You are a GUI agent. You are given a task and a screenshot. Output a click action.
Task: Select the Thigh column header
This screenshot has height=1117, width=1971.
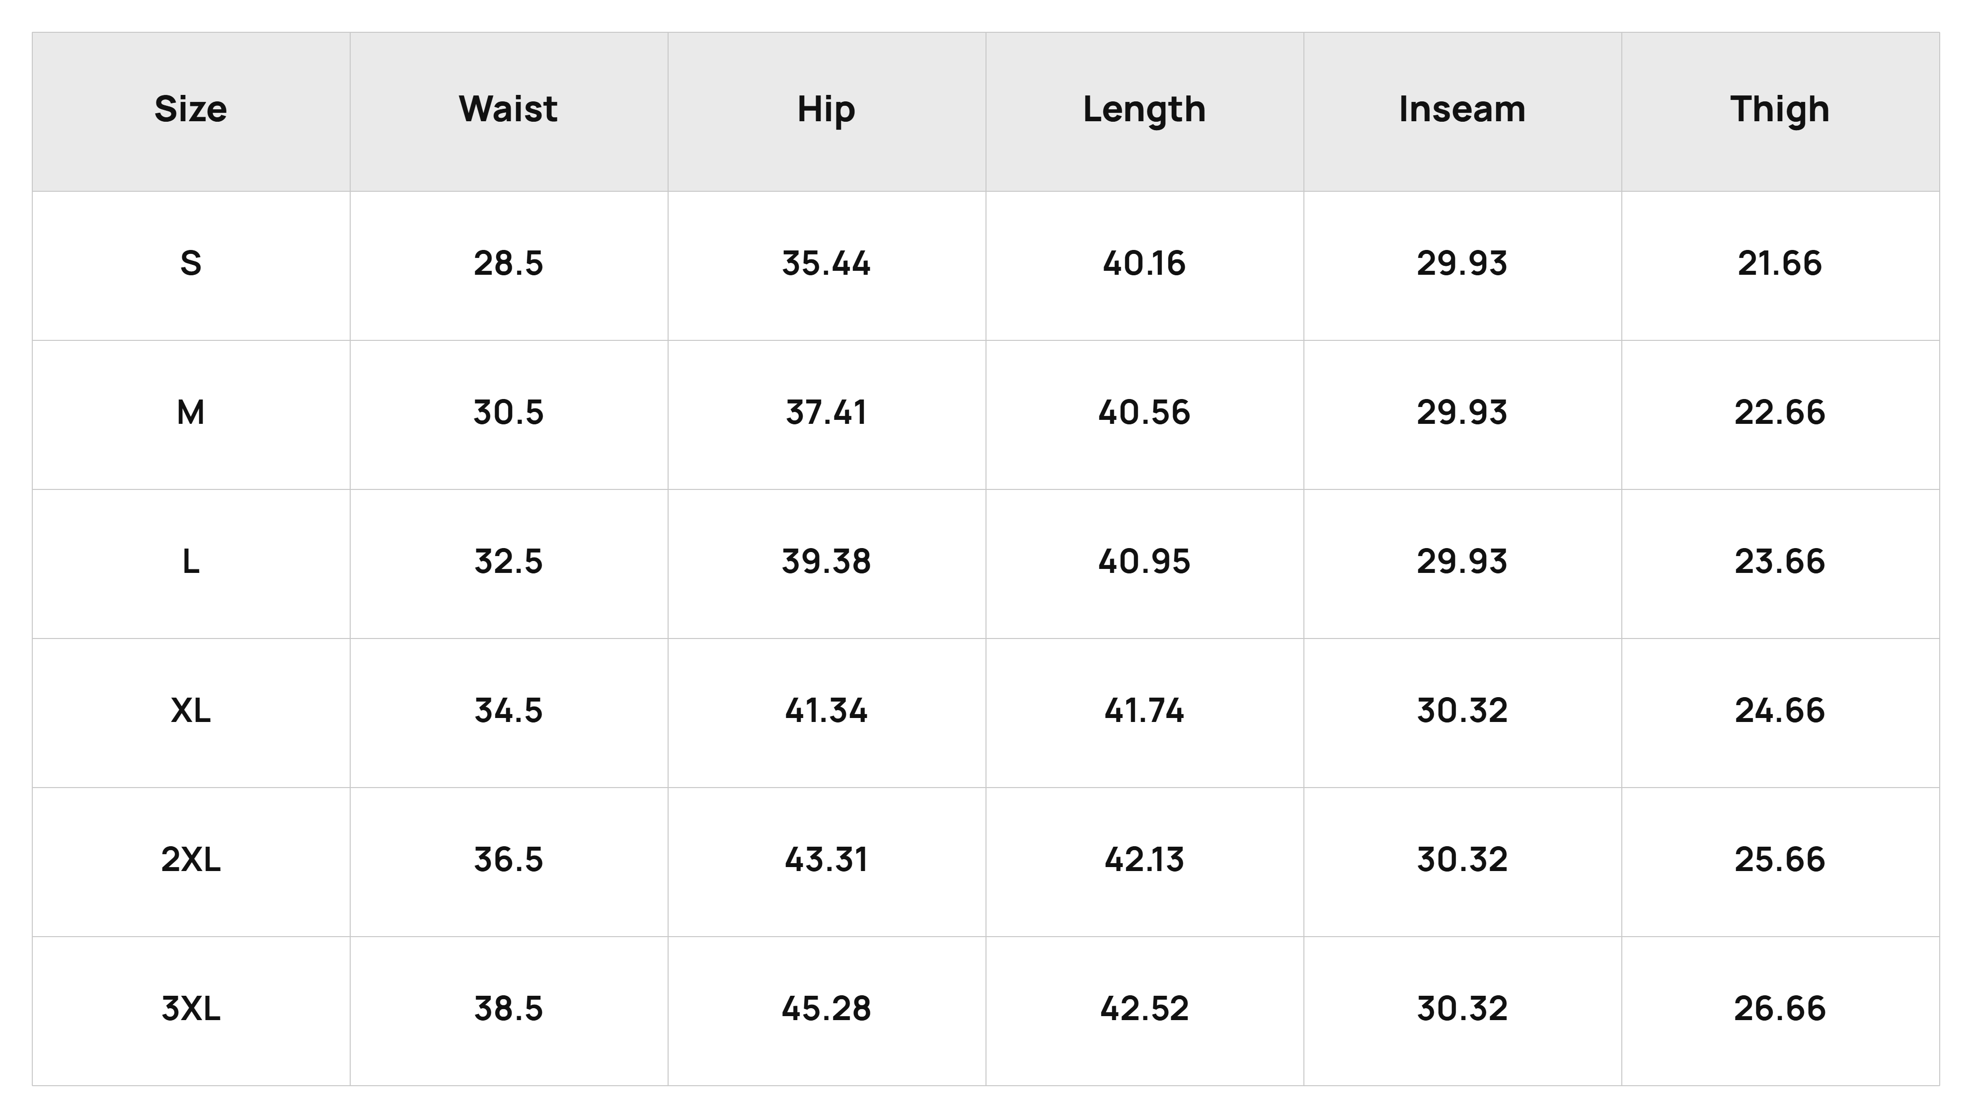pos(1780,110)
